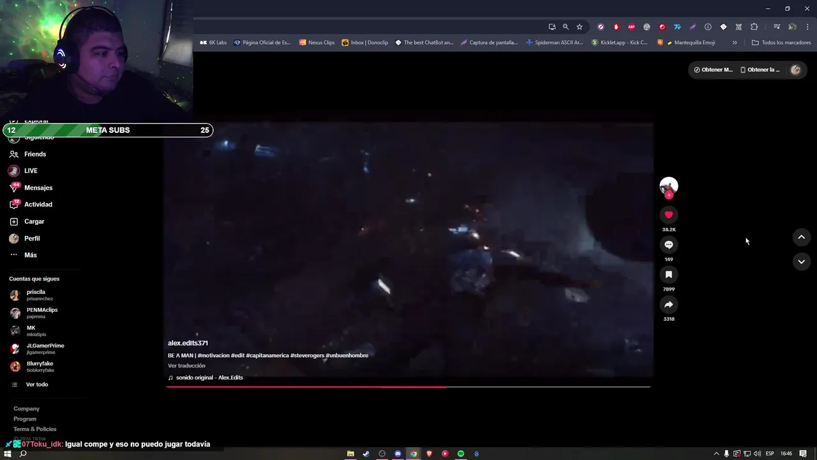
Task: Save video with the bookmark icon
Action: [668, 275]
